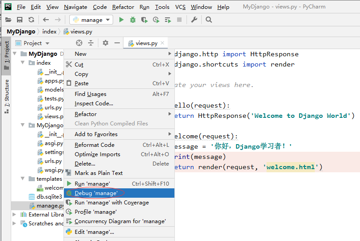Select tests.py in the index folder
Viewport: 360px width, 241px height.
(51, 99)
